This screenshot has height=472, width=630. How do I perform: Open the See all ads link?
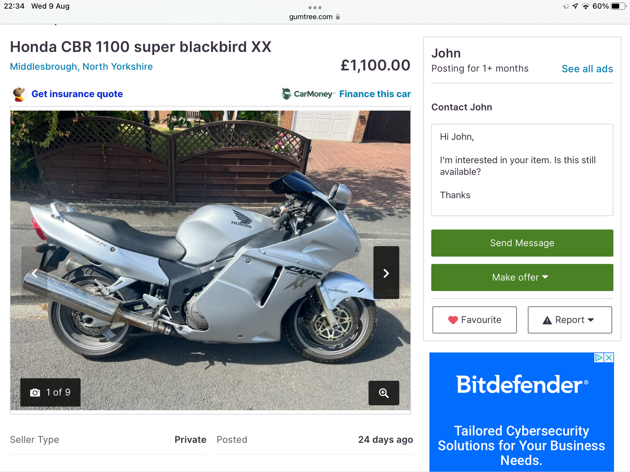(x=587, y=69)
